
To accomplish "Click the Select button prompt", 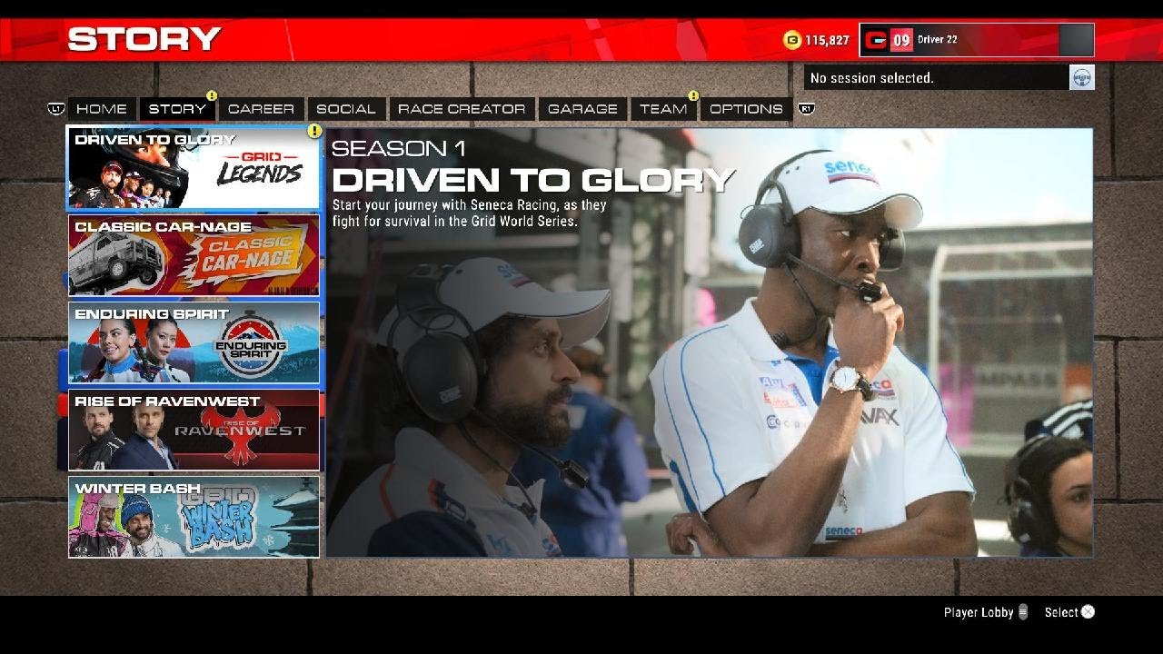I will tap(1069, 612).
